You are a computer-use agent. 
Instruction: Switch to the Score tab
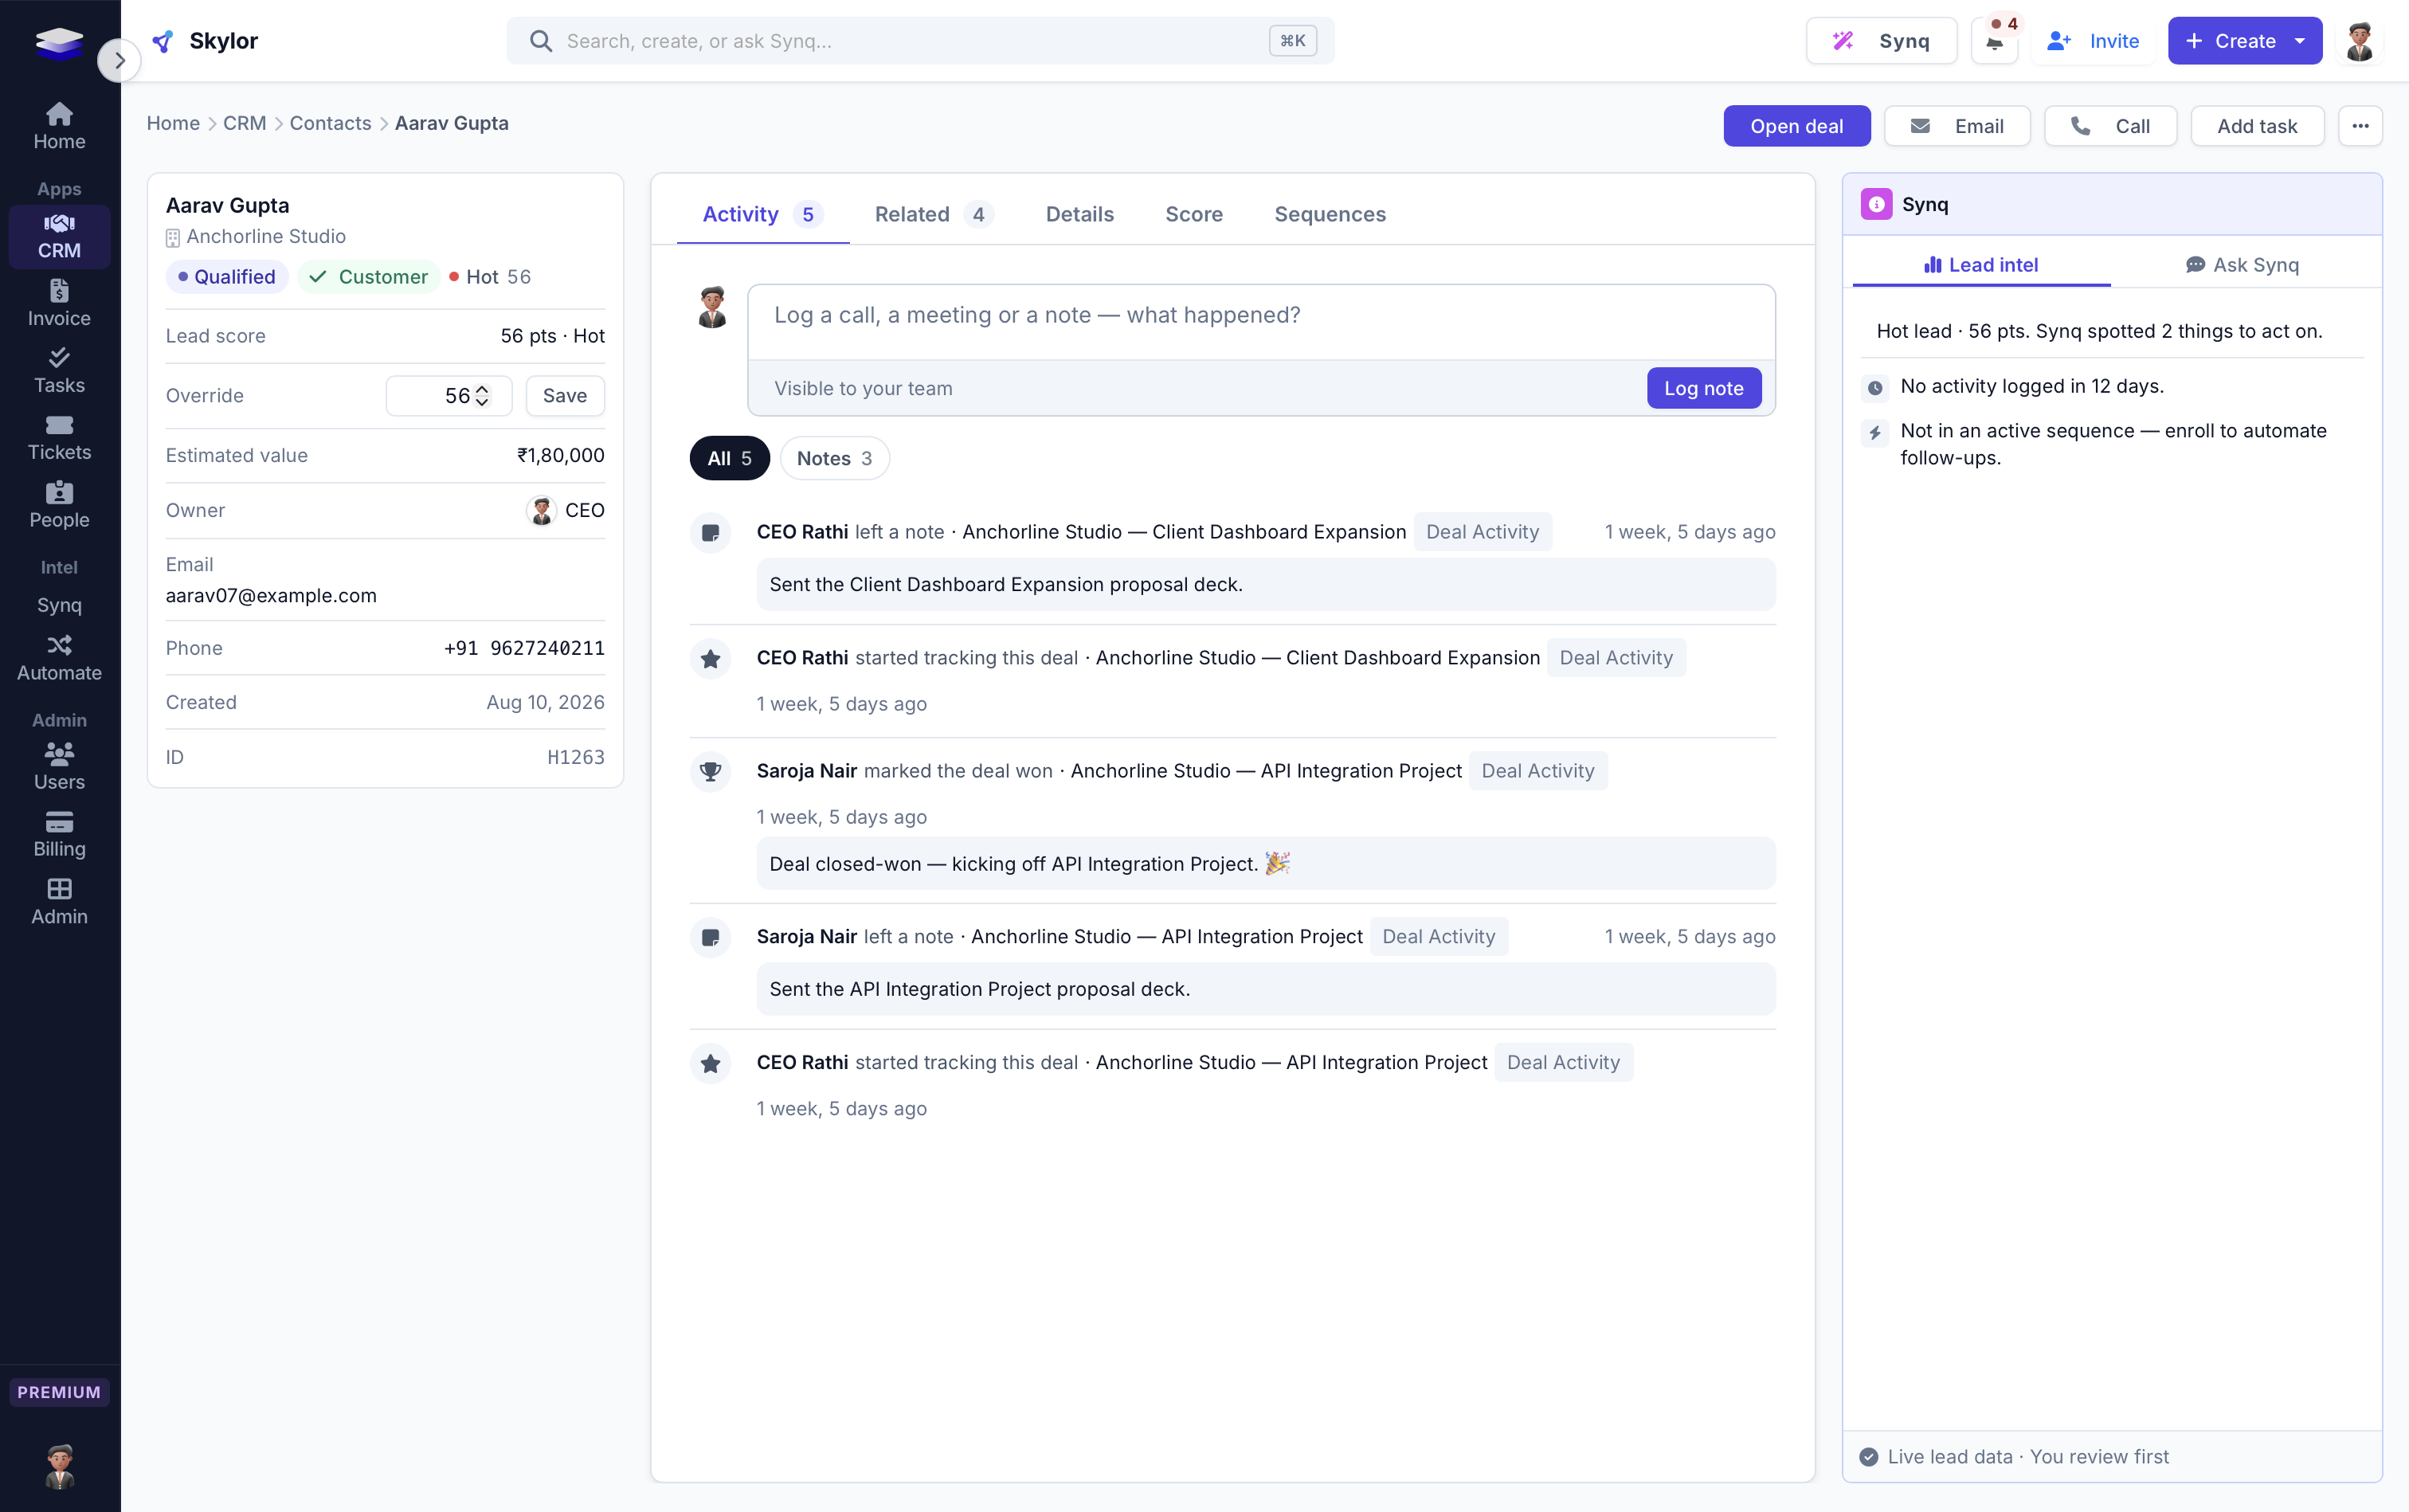point(1194,214)
